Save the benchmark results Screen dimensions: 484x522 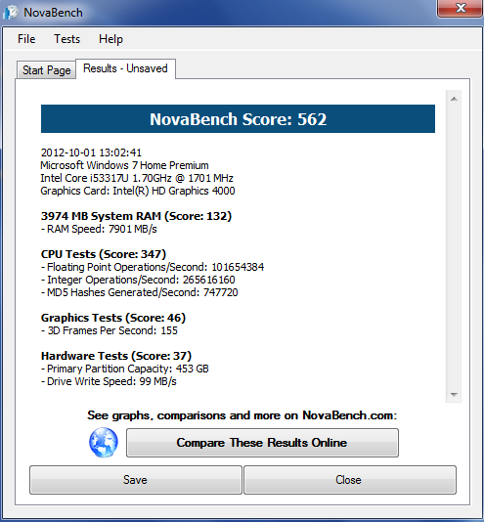click(x=136, y=480)
